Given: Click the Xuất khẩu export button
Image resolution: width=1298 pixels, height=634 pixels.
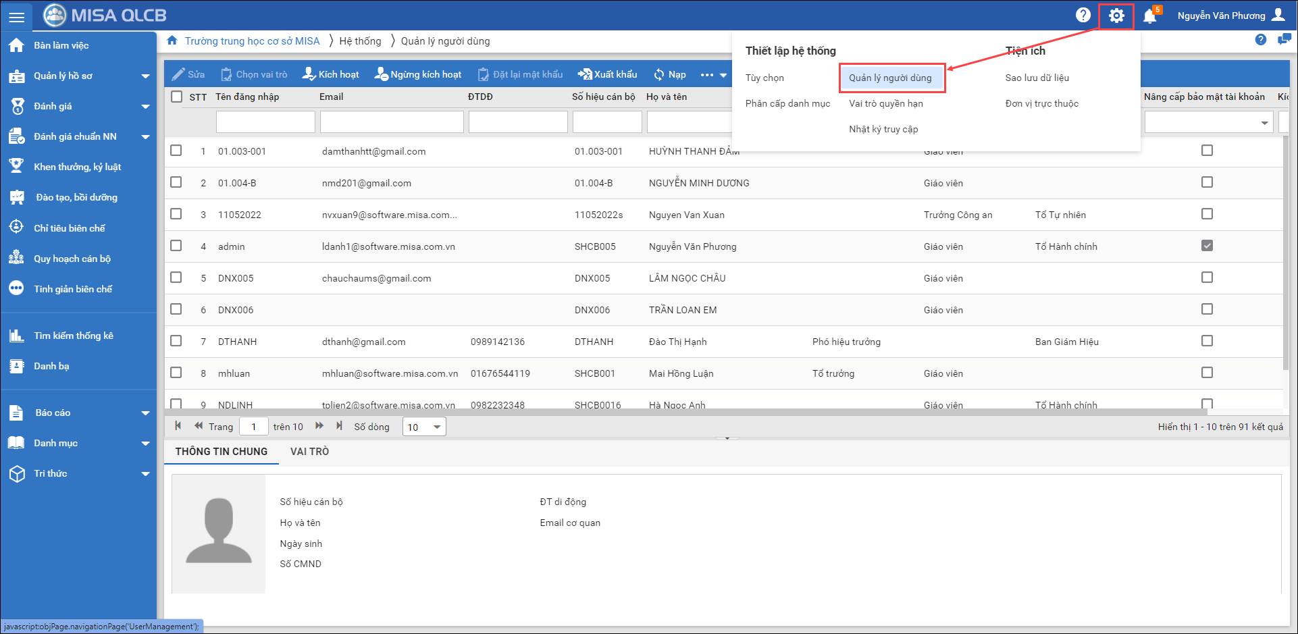Looking at the screenshot, I should [x=608, y=74].
